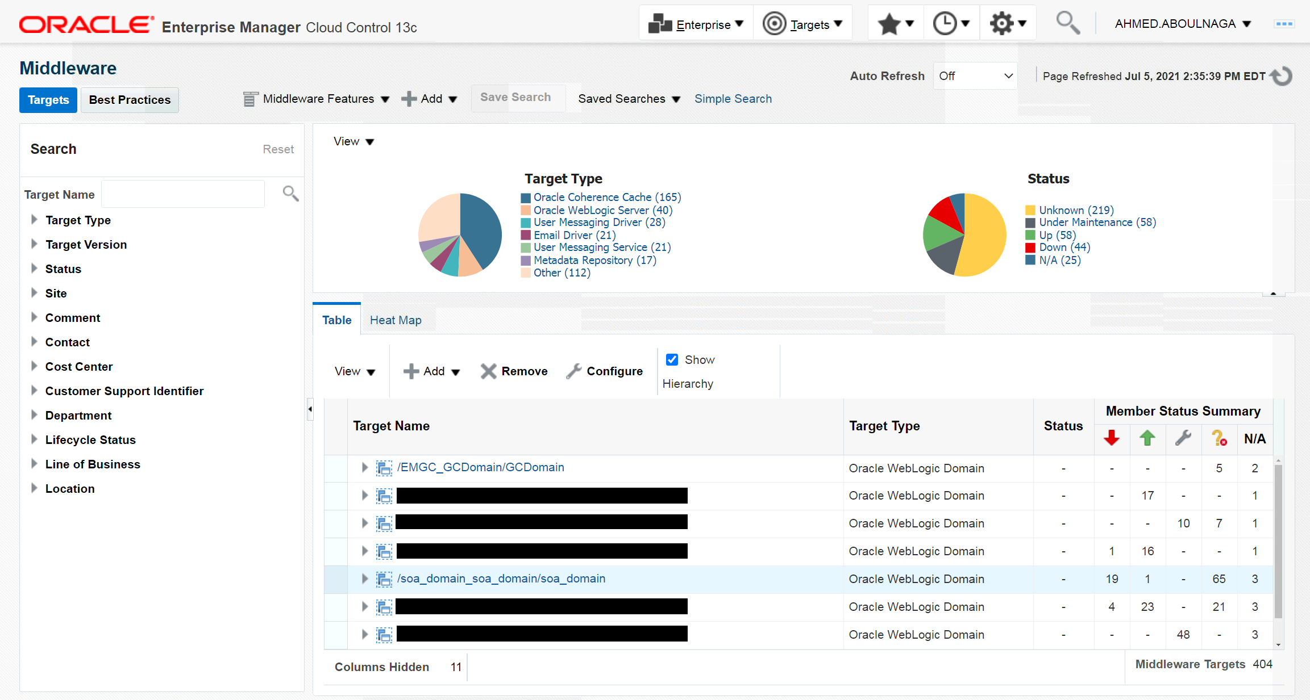Expand the Target Type filter
Screen dimensions: 1310x700
[x=34, y=220]
